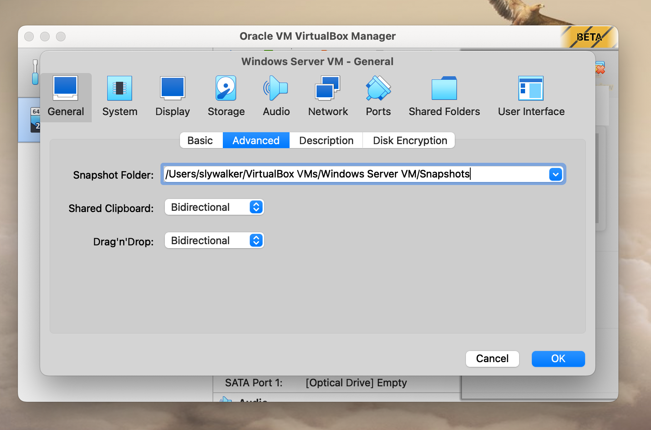
Task: Click the Cancel button
Action: click(x=492, y=359)
